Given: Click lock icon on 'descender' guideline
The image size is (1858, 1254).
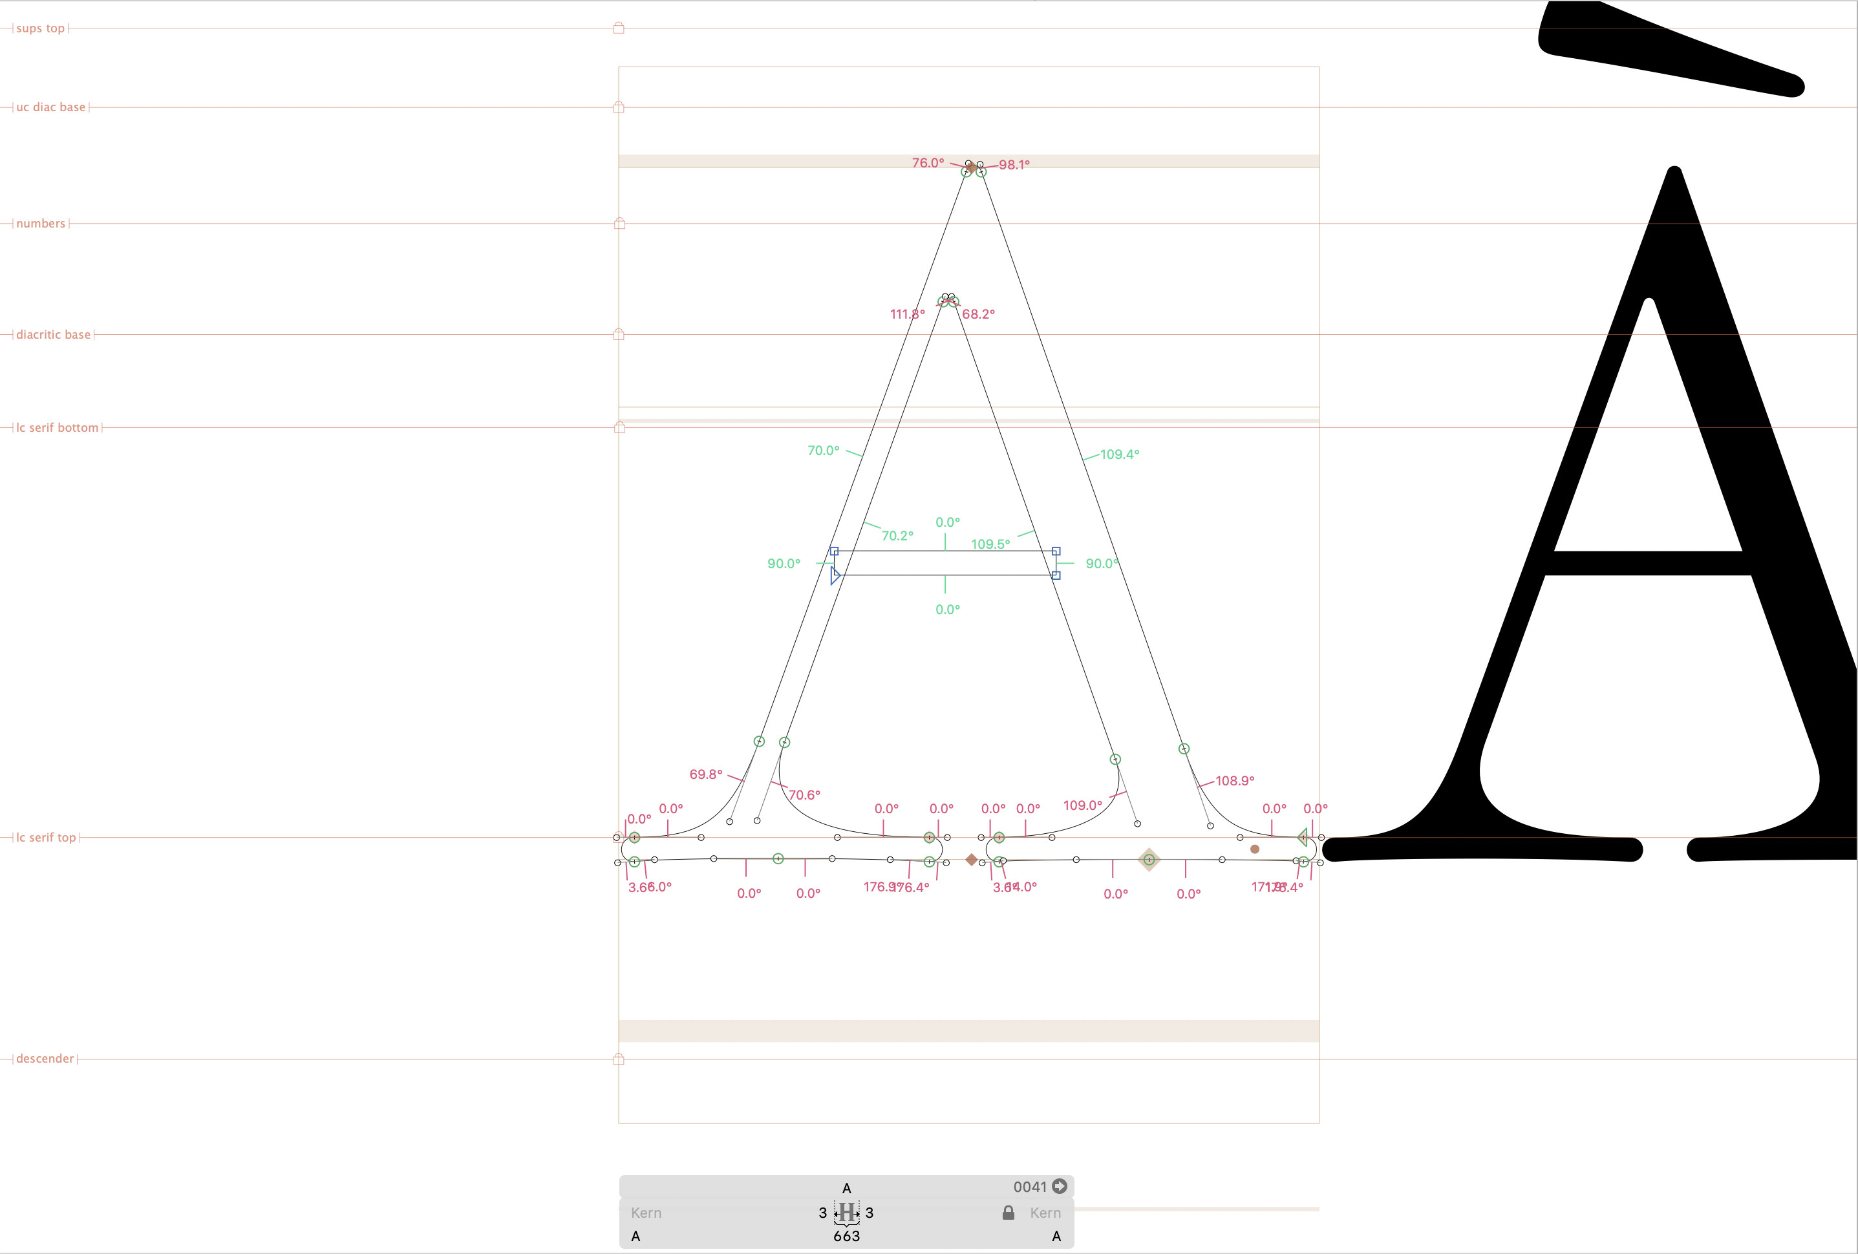Looking at the screenshot, I should tap(618, 1059).
